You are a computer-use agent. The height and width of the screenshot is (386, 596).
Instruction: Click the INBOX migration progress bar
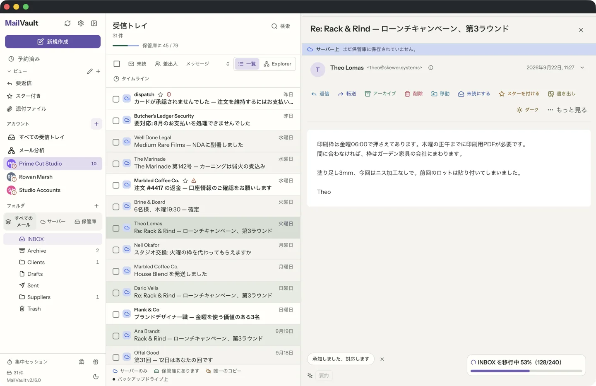pyautogui.click(x=526, y=371)
